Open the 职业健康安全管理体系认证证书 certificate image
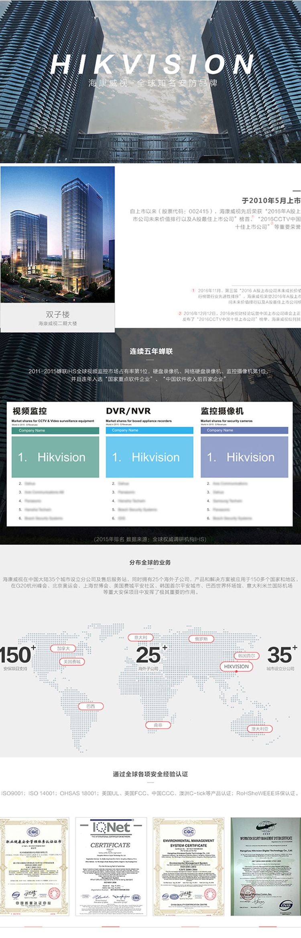This screenshot has height=938, width=301. click(x=35, y=867)
